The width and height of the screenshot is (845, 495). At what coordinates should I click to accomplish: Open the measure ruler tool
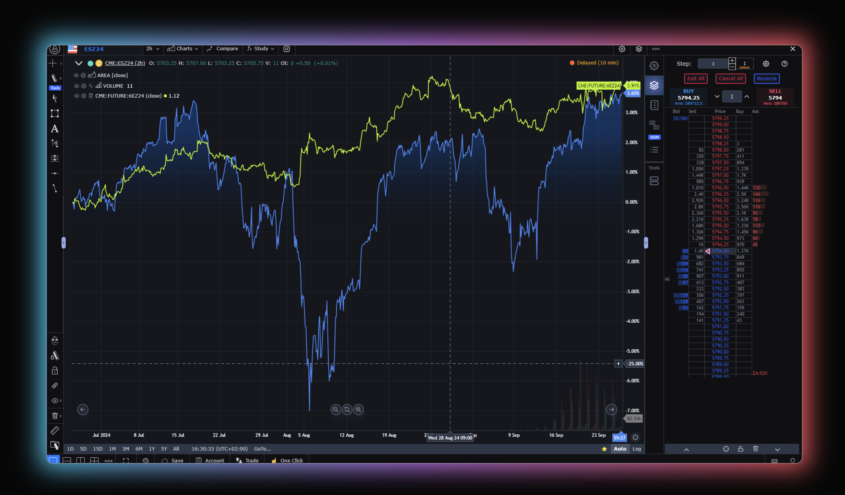click(54, 430)
